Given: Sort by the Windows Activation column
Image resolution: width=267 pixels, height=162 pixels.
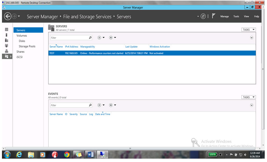Looking at the screenshot, I should click(x=160, y=47).
